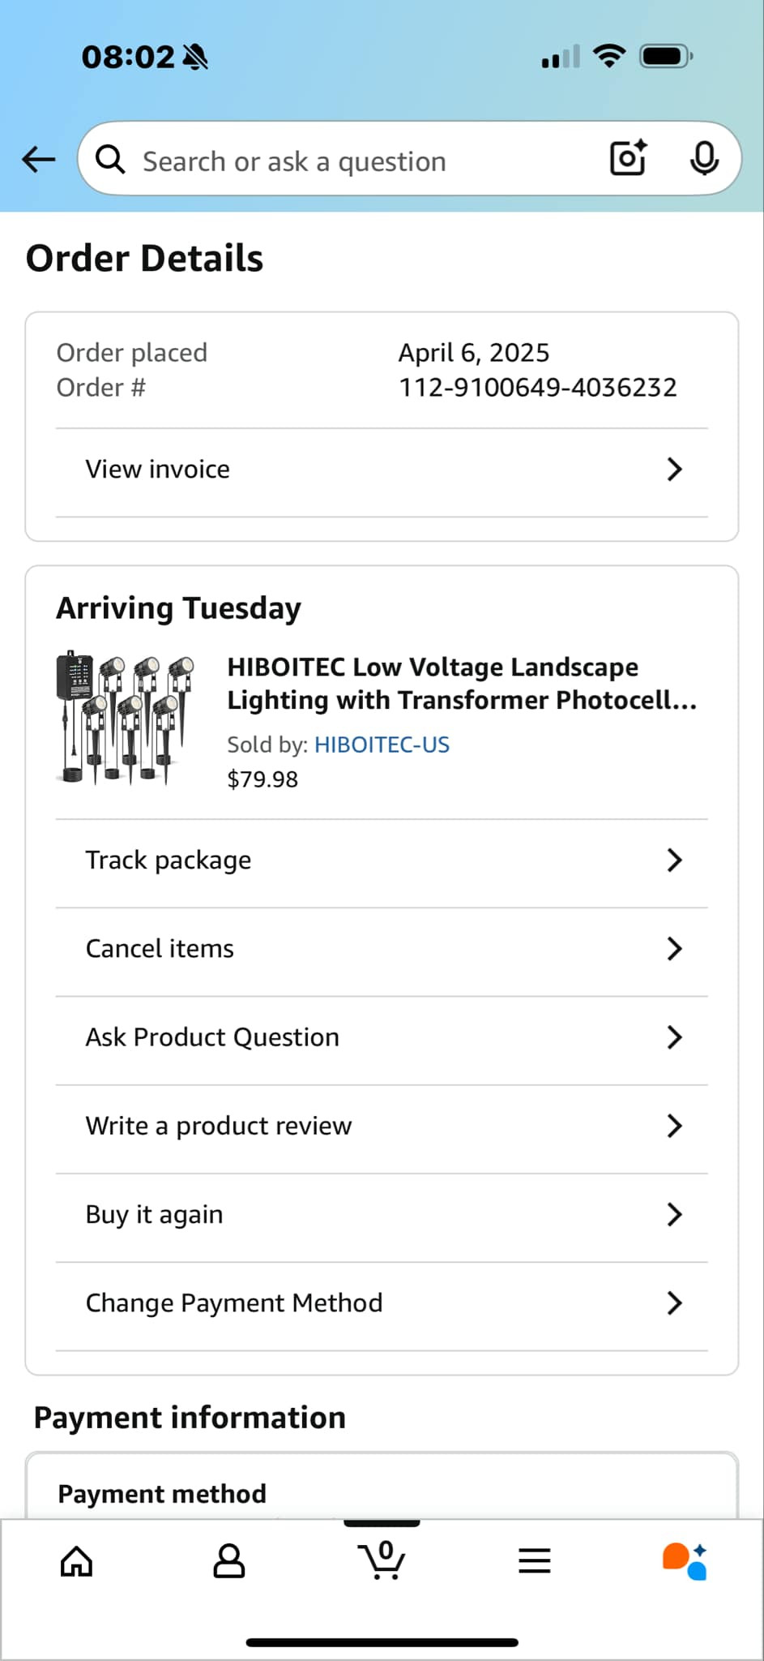Open the shopping cart icon
Viewport: 764px width, 1661px height.
pyautogui.click(x=382, y=1559)
